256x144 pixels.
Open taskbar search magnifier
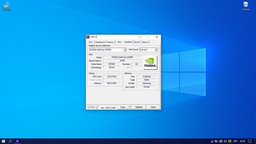point(10,141)
